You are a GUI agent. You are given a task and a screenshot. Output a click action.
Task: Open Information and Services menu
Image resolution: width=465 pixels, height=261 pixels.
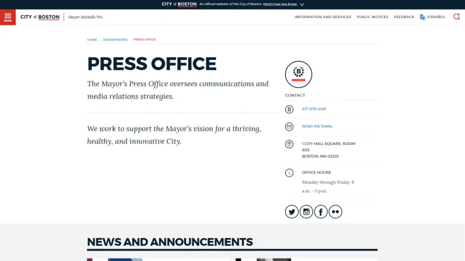click(x=323, y=17)
